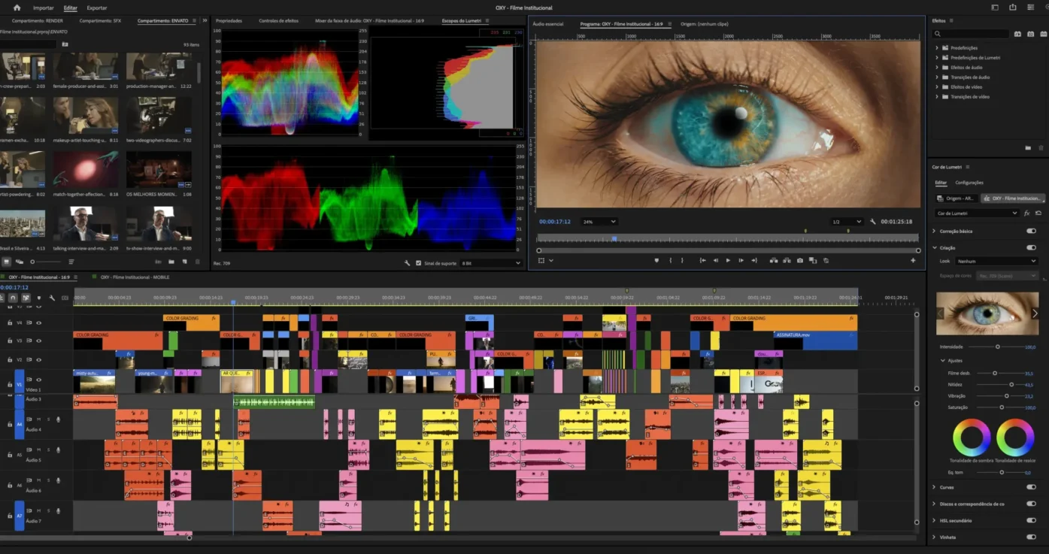Open the talking-interview-and clip thumbnail
This screenshot has width=1049, height=554.
[86, 223]
